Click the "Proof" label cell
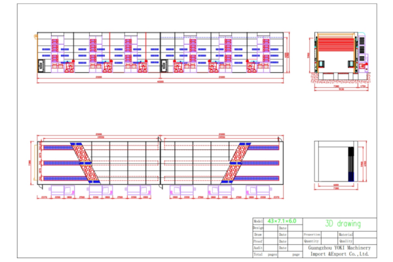393x262 pixels. (258, 240)
